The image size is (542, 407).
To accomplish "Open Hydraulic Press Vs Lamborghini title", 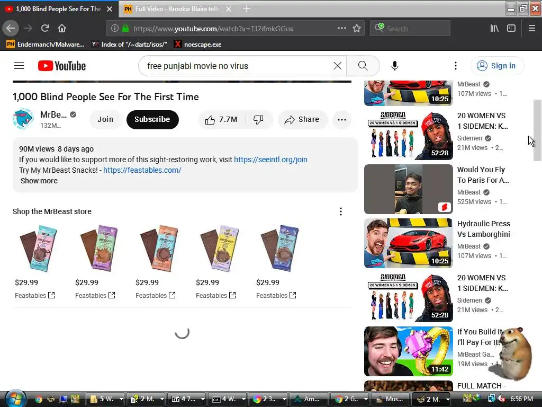I will click(484, 229).
